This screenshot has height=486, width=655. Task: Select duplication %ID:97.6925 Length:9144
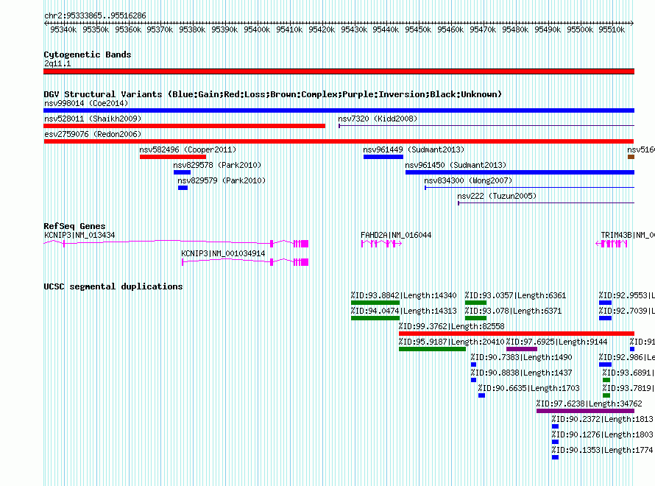tap(556, 342)
